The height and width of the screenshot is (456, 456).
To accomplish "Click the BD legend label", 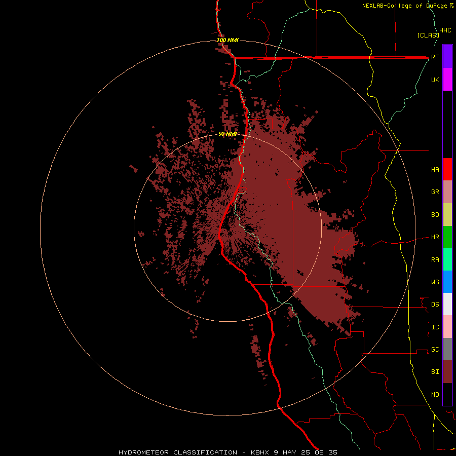I will pos(435,215).
